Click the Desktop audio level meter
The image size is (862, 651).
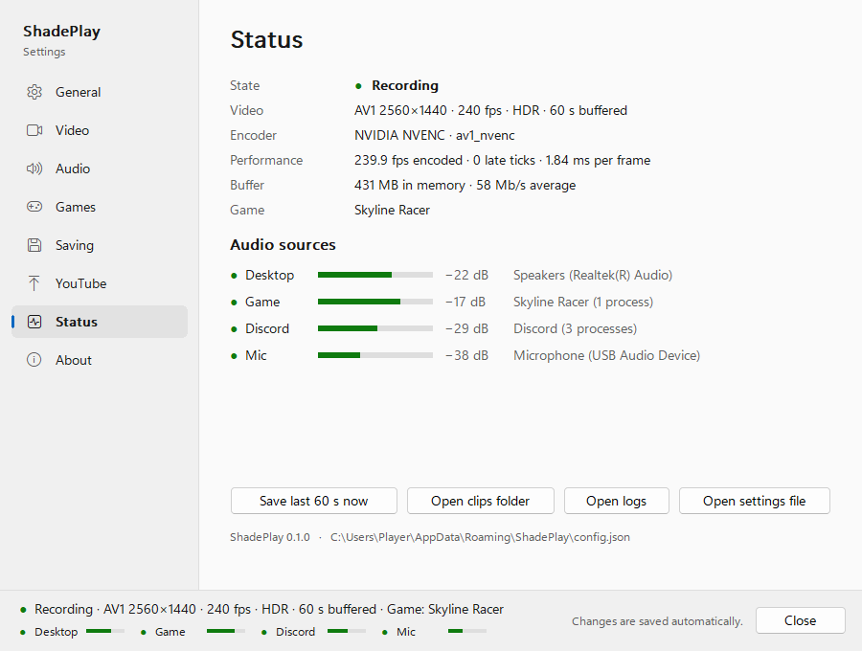(x=375, y=275)
